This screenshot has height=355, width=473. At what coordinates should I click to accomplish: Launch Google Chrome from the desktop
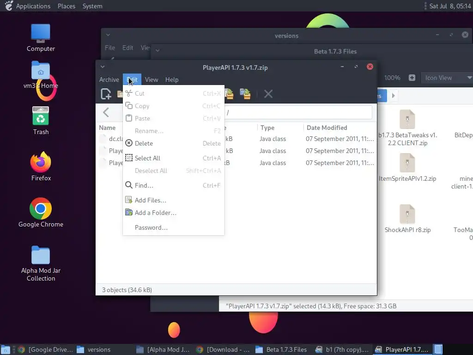pyautogui.click(x=41, y=213)
